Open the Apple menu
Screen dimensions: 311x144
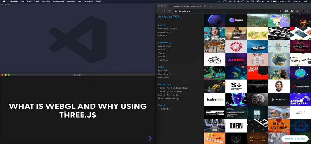(x=4, y=1)
